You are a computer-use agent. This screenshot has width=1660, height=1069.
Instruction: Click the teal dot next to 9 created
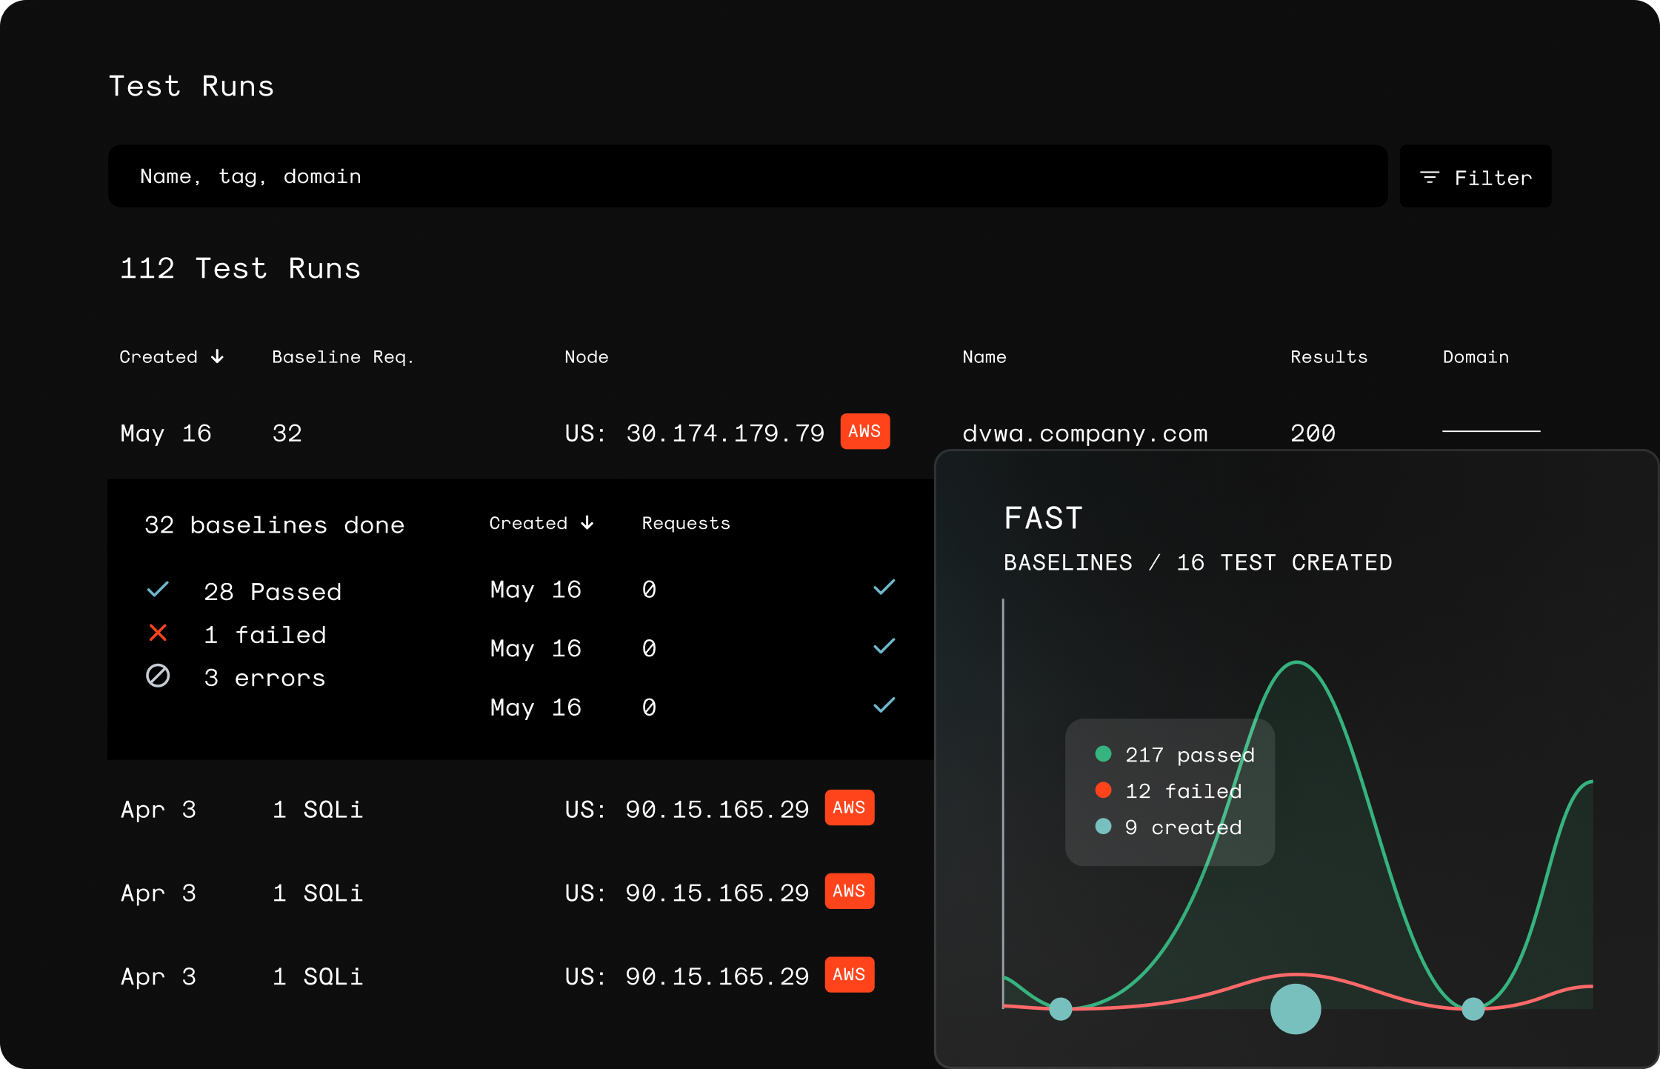pyautogui.click(x=1103, y=827)
